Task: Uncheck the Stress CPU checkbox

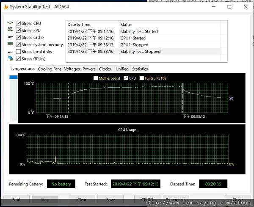Action: 18,23
